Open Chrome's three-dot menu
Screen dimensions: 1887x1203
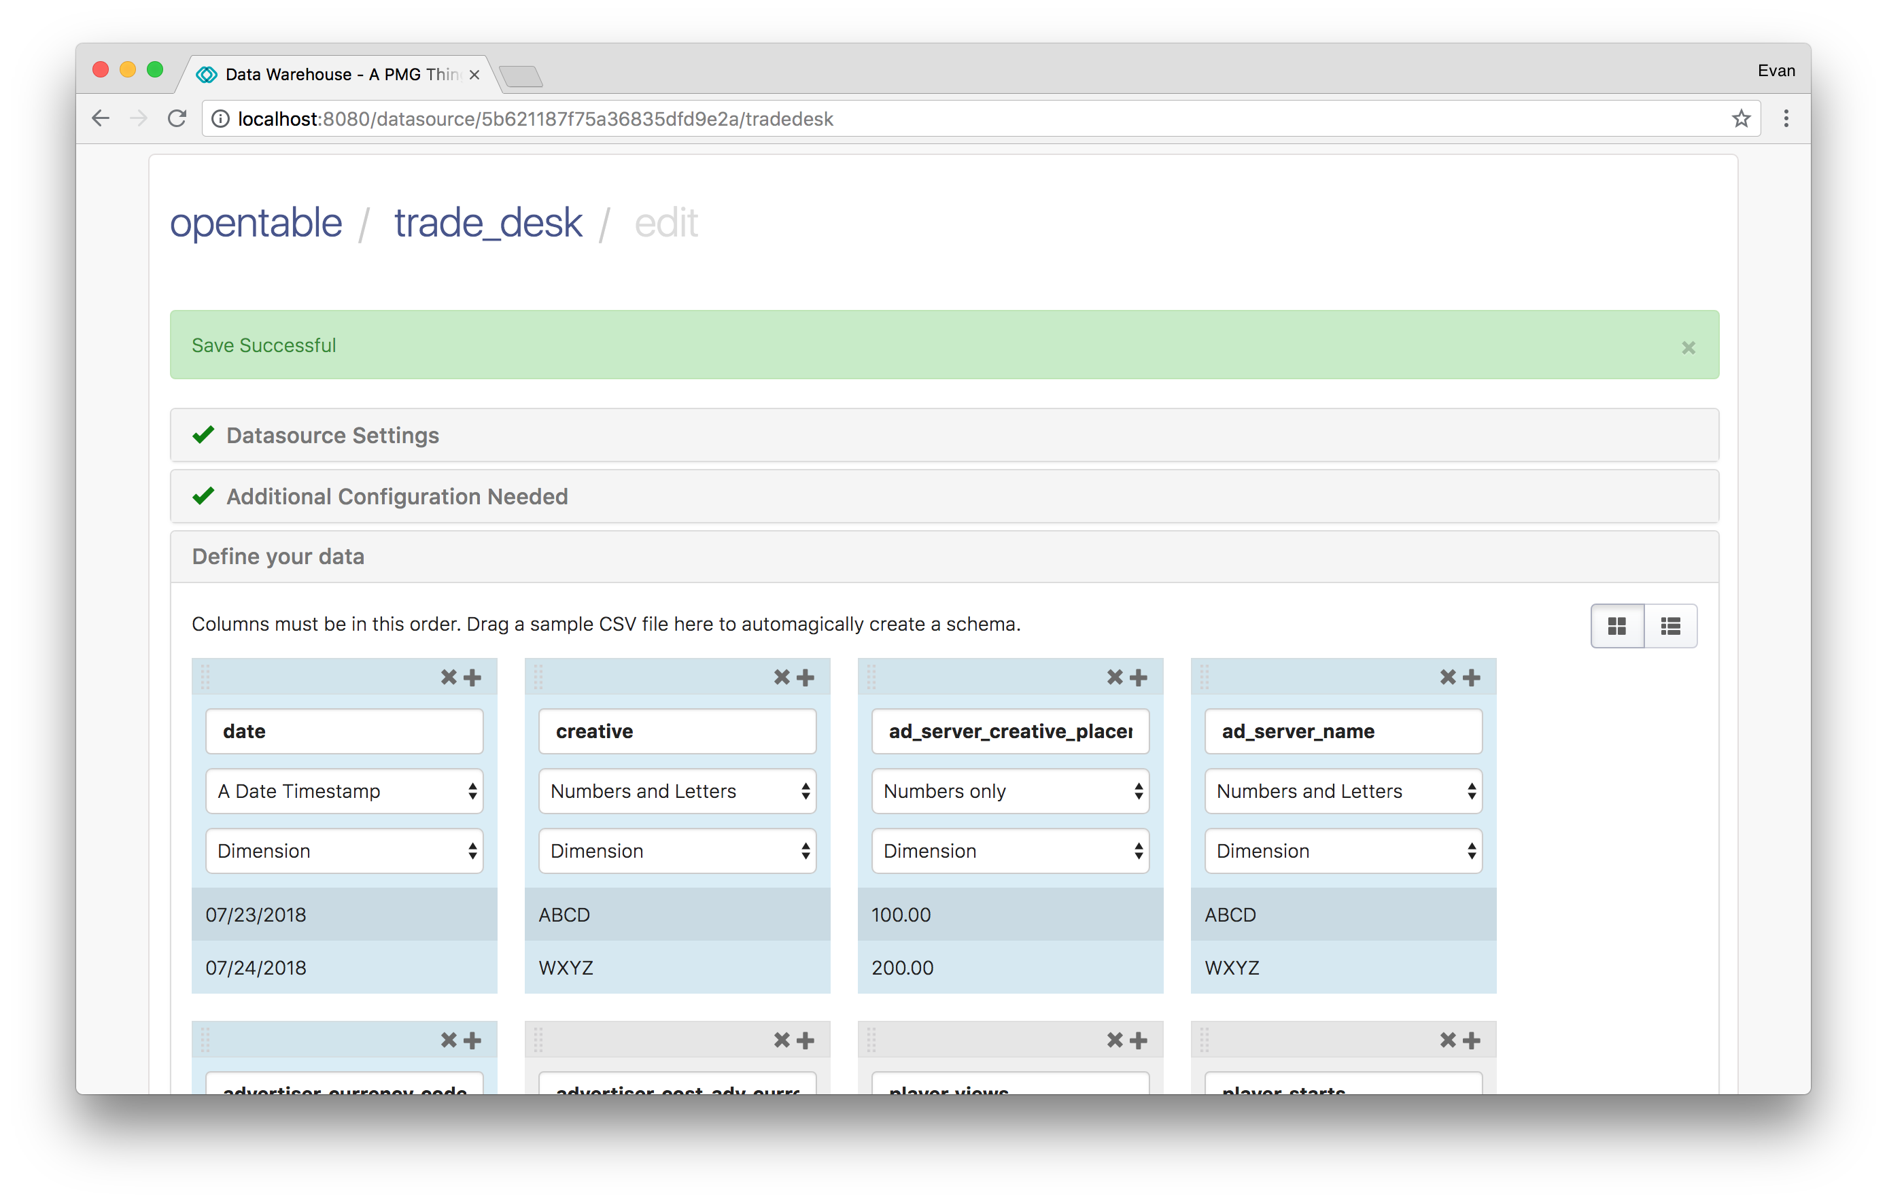(x=1786, y=118)
